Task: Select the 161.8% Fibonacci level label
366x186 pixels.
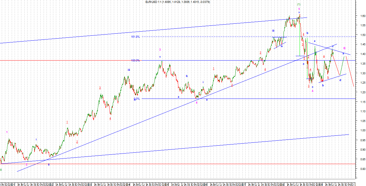Action: click(x=135, y=37)
